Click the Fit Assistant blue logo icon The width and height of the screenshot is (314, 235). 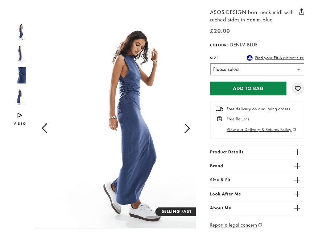(249, 58)
